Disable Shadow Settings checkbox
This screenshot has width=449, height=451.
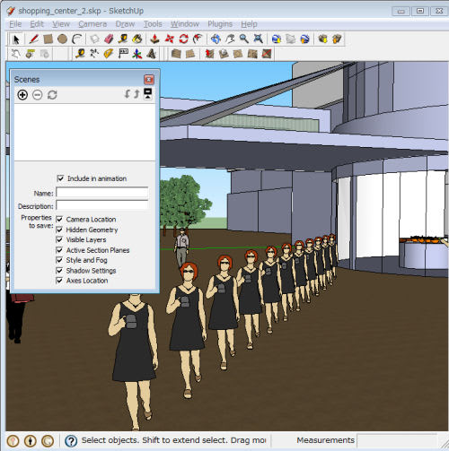pyautogui.click(x=59, y=271)
